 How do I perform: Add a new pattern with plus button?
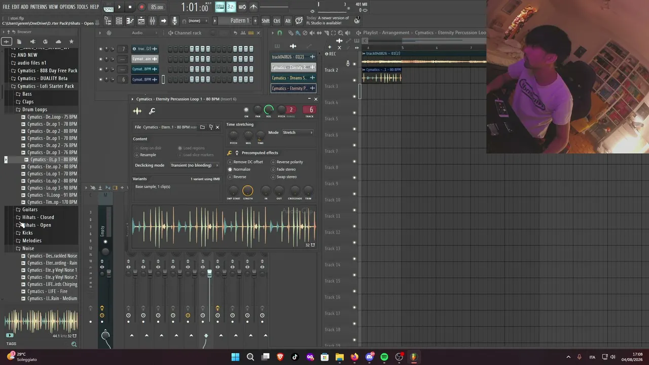click(x=255, y=21)
